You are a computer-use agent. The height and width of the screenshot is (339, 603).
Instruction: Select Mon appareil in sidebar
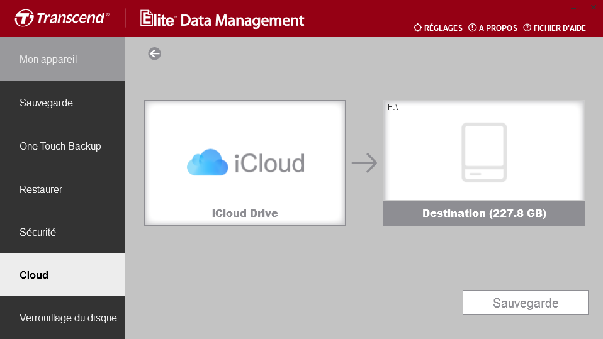[x=63, y=59]
